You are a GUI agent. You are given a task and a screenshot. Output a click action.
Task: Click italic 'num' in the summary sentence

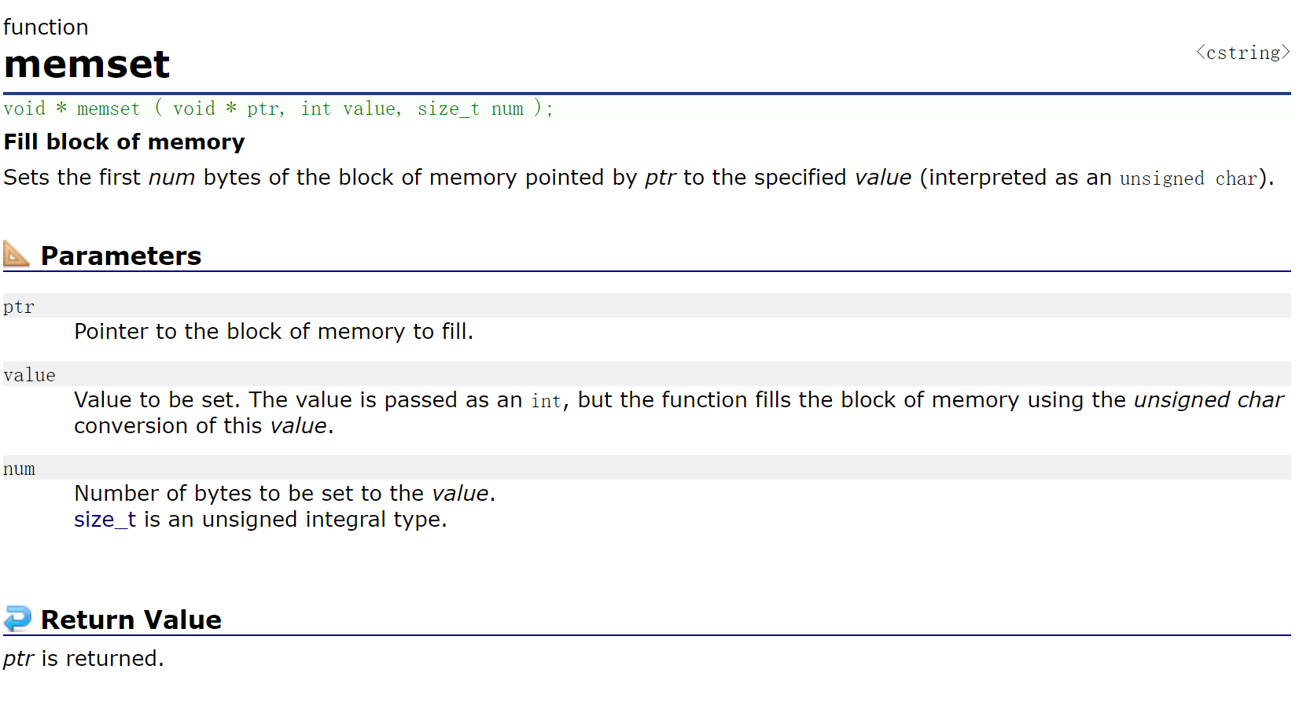(x=171, y=178)
